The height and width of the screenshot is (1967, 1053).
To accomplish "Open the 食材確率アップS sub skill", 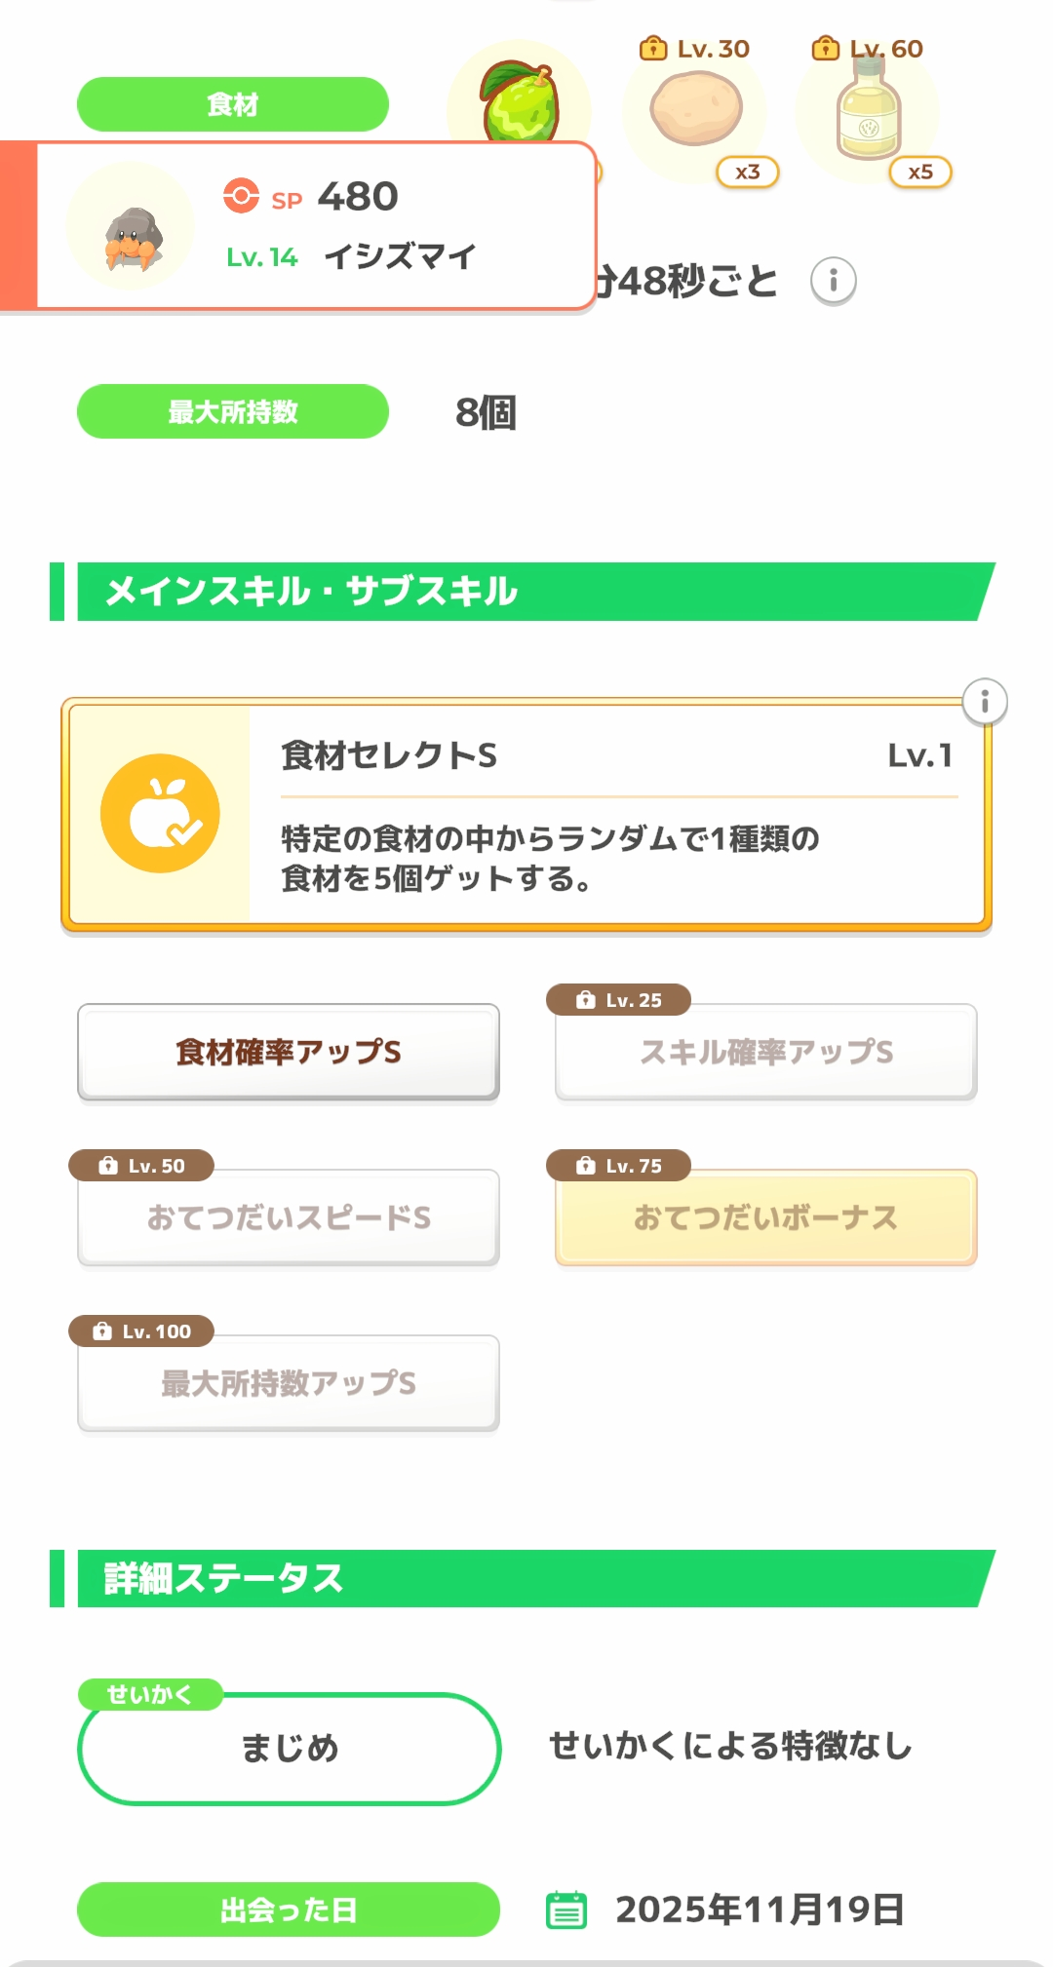I will point(289,1052).
